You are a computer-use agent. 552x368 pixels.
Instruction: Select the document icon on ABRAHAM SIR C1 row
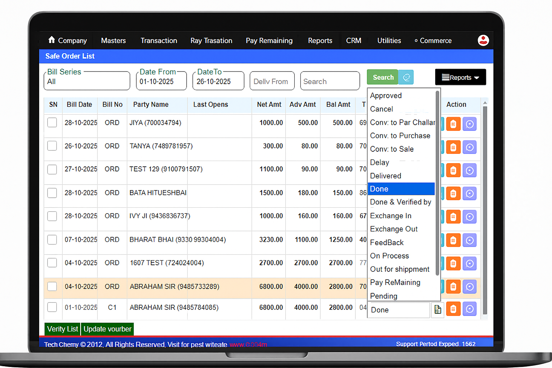[x=437, y=309]
